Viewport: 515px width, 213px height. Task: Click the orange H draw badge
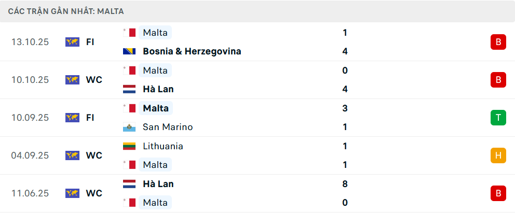pyautogui.click(x=498, y=155)
